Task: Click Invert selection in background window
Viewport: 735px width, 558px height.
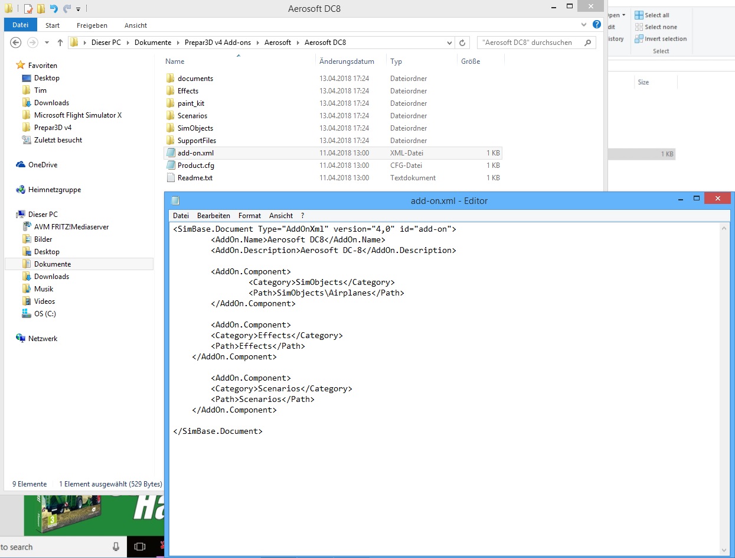Action: point(661,38)
